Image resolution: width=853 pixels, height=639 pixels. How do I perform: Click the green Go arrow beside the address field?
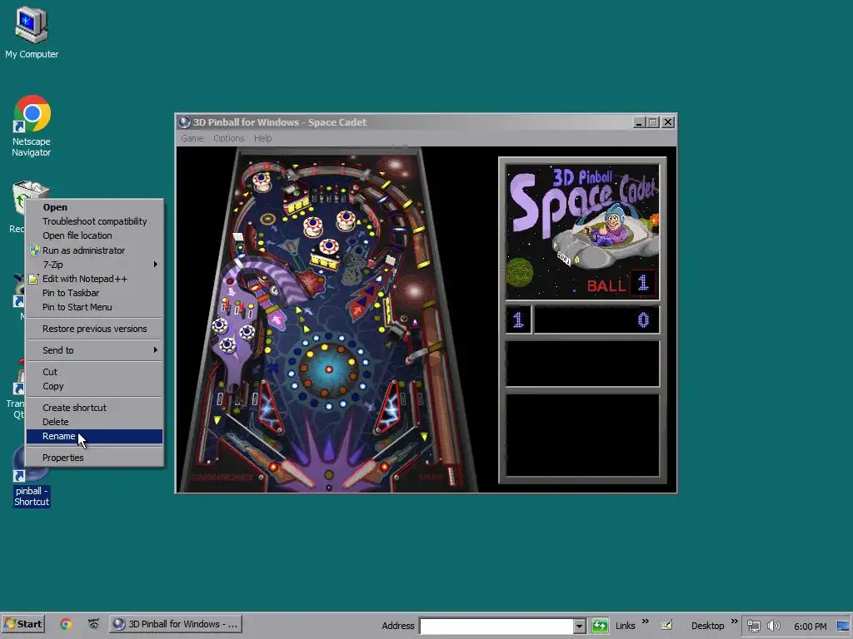(x=600, y=626)
